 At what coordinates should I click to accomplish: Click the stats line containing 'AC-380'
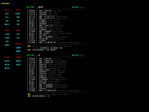click(x=49, y=94)
